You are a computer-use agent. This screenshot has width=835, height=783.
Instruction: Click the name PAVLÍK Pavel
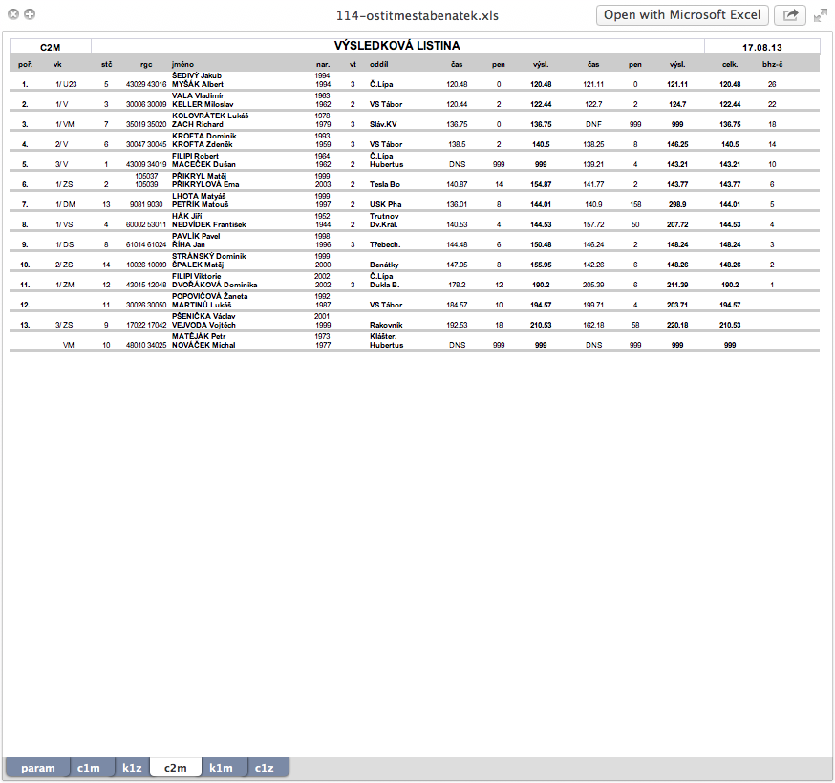click(196, 236)
